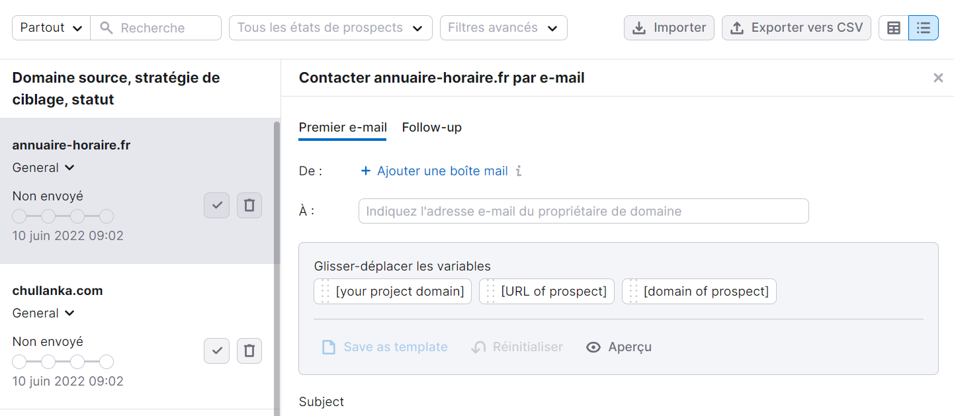Switch to the Follow-up tab

(431, 127)
